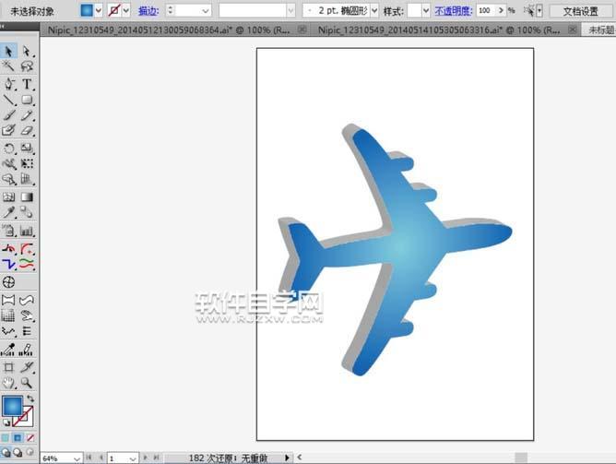Viewport: 616px width, 464px height.
Task: Select the Scale tool
Action: tap(27, 149)
